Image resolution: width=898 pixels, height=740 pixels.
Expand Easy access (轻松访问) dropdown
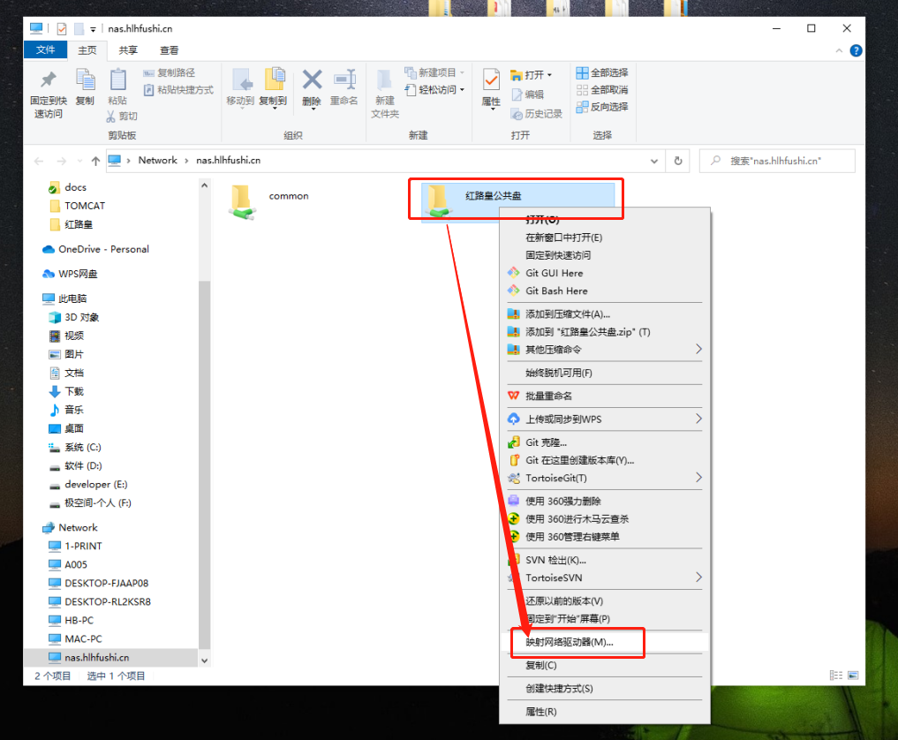[x=437, y=89]
